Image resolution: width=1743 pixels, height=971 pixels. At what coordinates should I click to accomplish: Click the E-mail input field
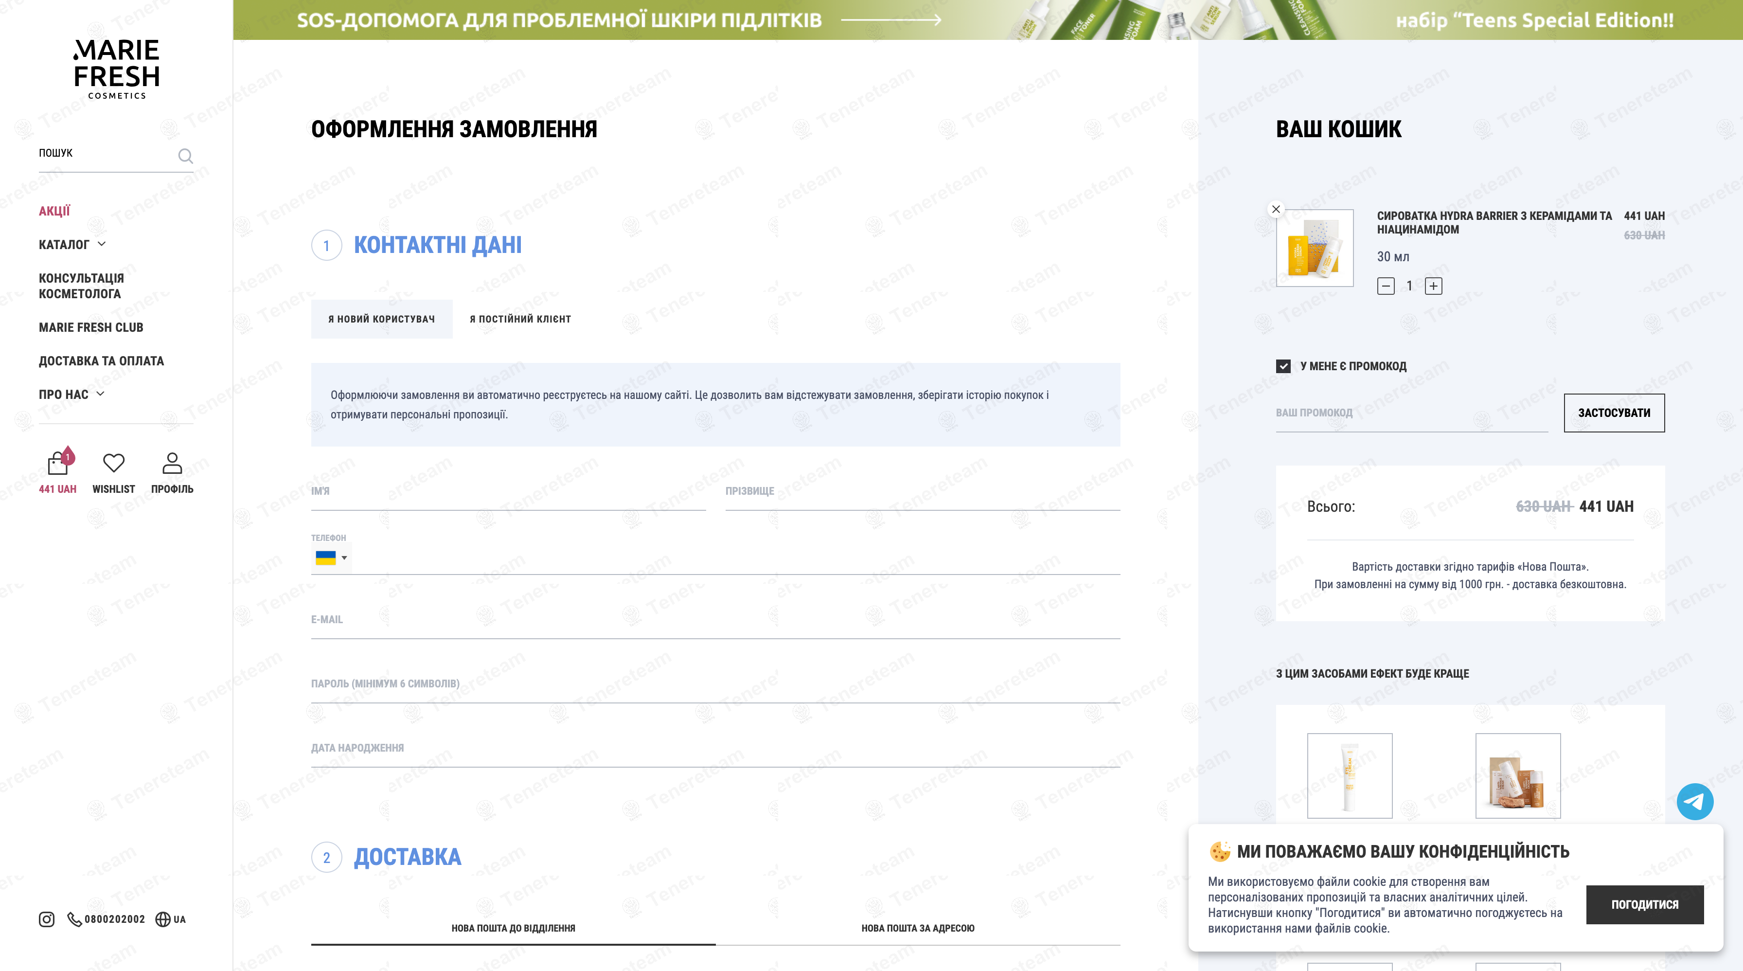pyautogui.click(x=716, y=620)
